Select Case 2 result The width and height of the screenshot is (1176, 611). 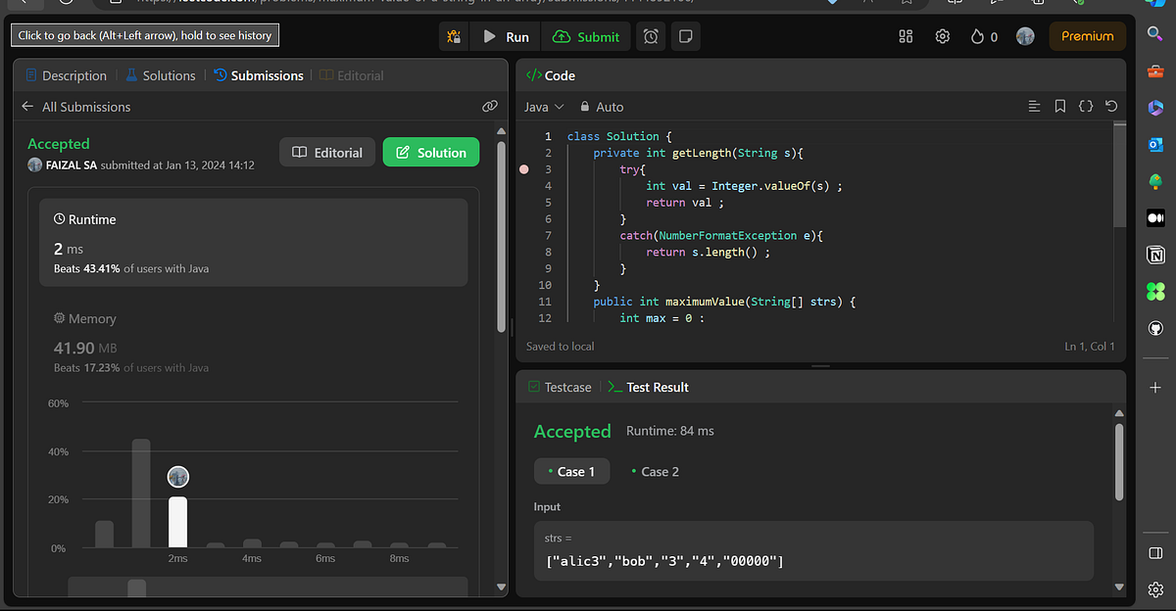tap(654, 471)
